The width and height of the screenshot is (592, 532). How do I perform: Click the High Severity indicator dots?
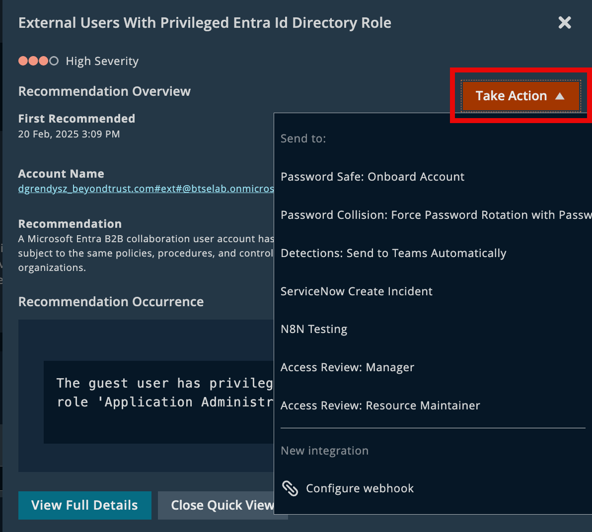coord(38,61)
